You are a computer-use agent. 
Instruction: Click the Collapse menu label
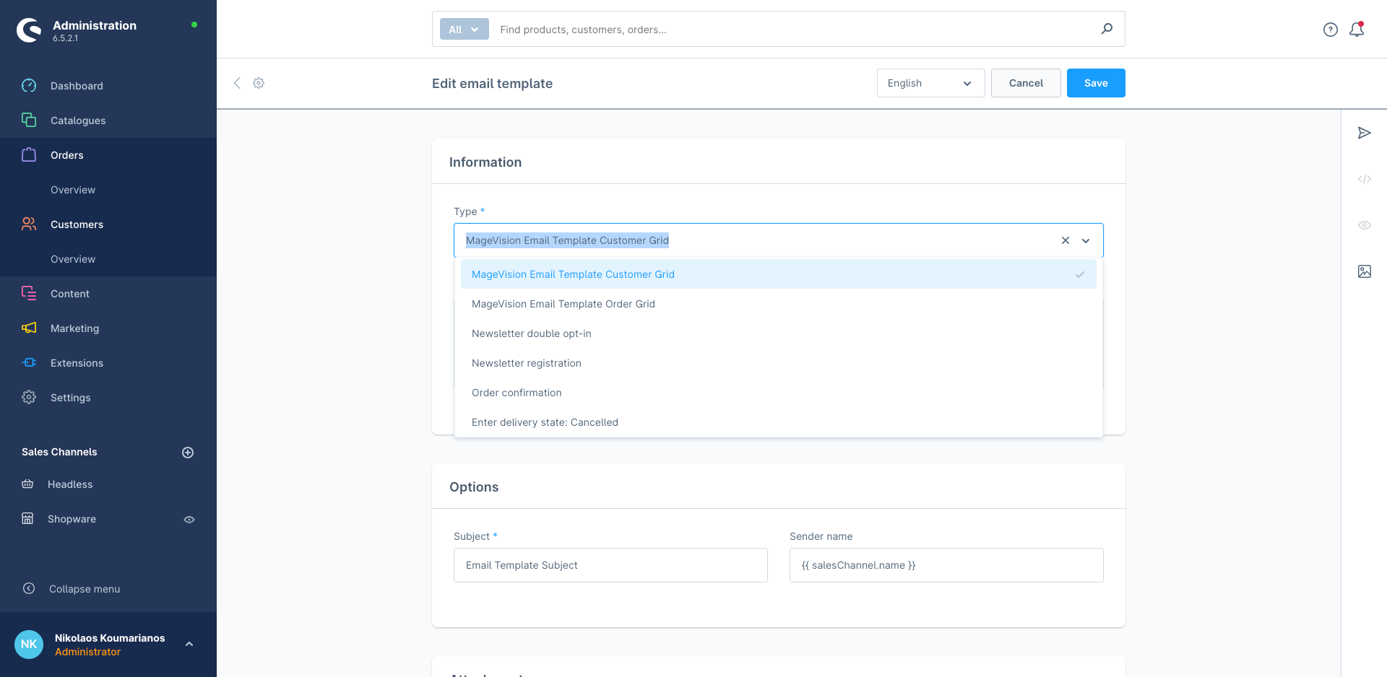(85, 589)
